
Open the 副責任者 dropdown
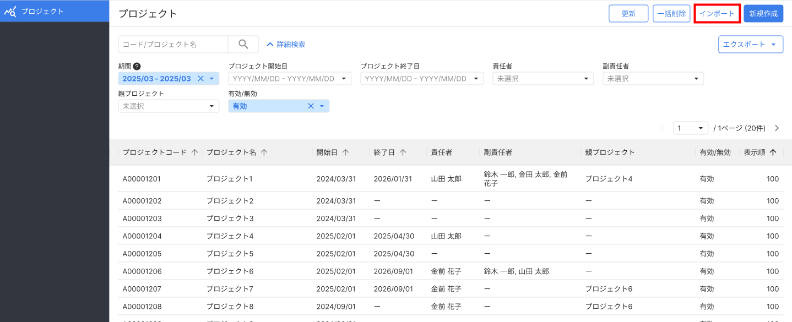click(x=653, y=79)
